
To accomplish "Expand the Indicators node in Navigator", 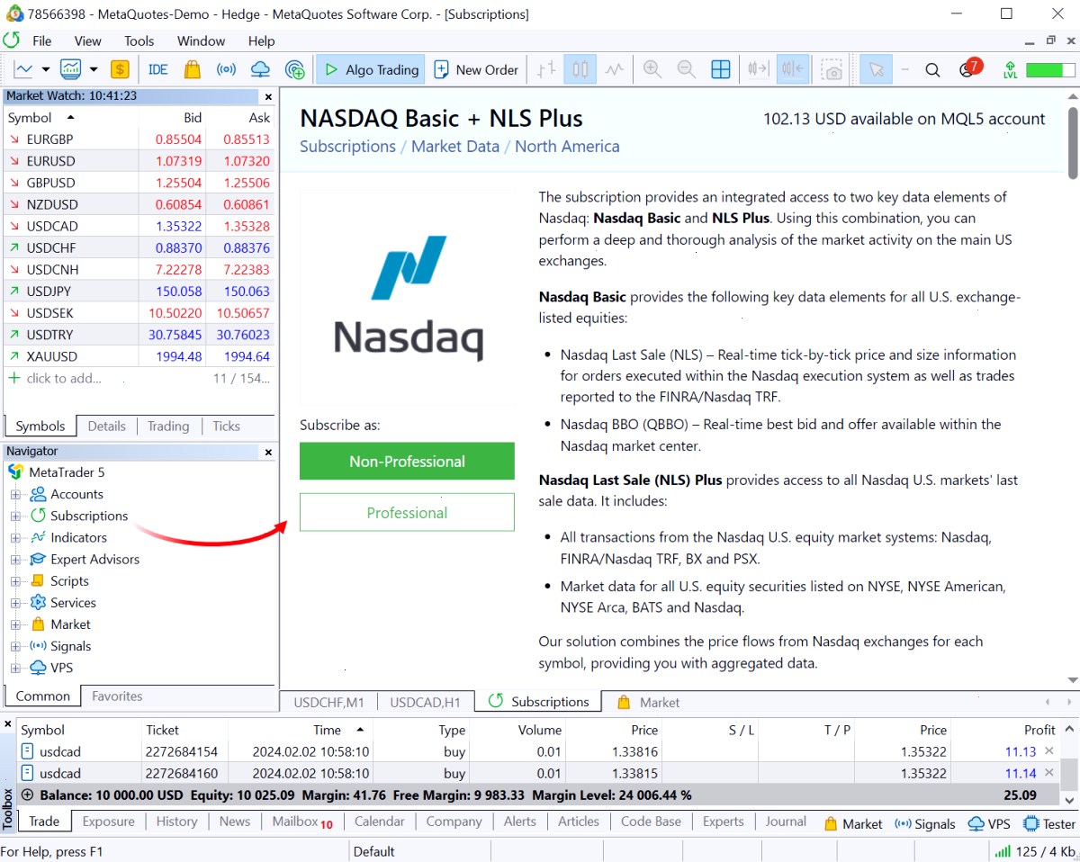I will pos(15,537).
